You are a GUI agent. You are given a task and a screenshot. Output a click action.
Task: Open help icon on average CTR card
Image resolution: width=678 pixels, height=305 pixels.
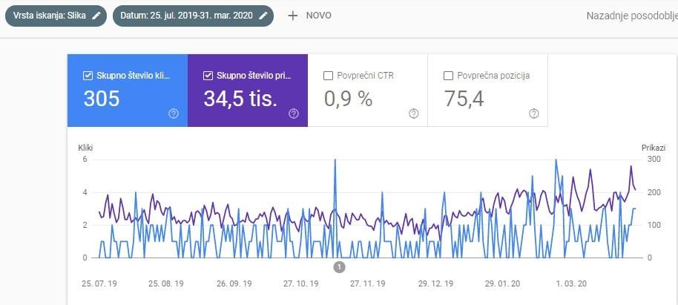(413, 114)
